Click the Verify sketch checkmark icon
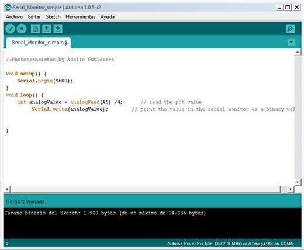304x250 pixels. (x=10, y=29)
